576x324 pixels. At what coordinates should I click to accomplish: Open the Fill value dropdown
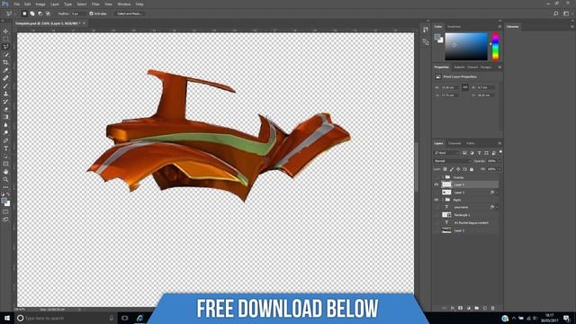[x=499, y=169]
